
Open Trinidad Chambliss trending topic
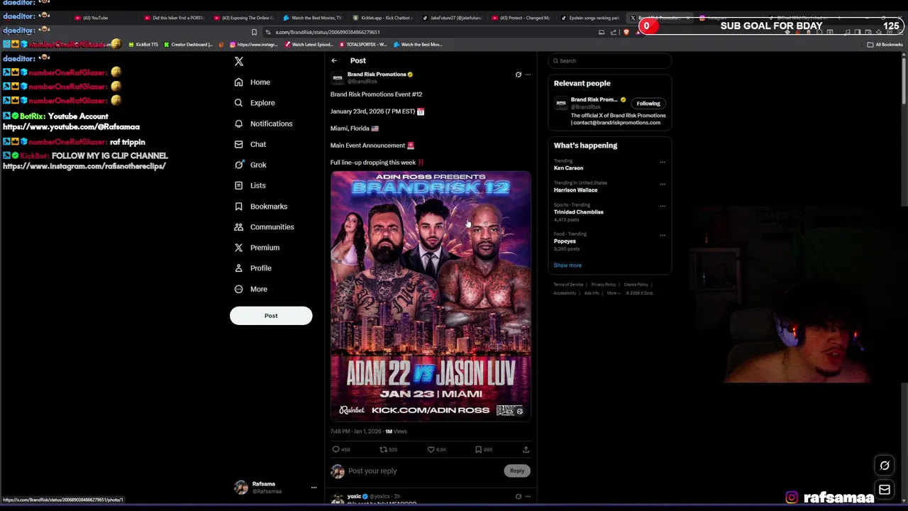pyautogui.click(x=579, y=212)
